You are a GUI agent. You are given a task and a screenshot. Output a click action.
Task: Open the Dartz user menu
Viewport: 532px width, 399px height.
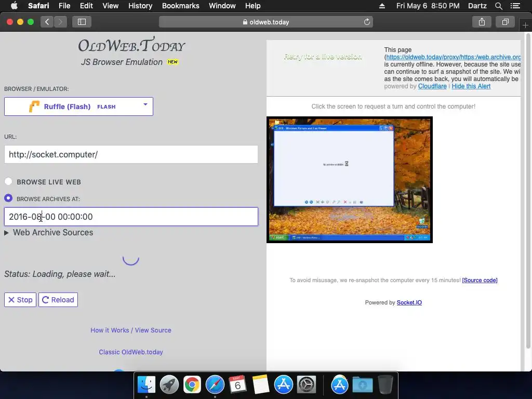point(477,6)
